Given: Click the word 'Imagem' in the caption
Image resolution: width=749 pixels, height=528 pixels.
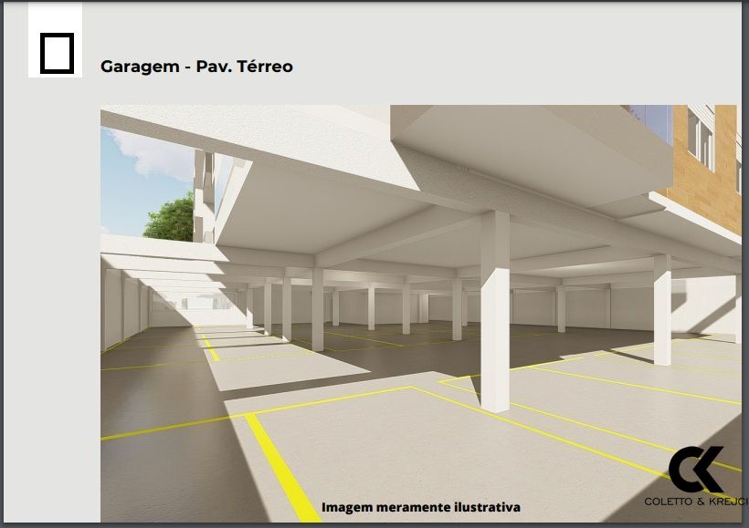Looking at the screenshot, I should (347, 507).
